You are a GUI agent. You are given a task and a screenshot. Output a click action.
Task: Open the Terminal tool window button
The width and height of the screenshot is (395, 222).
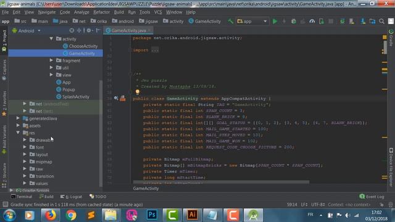point(22,197)
